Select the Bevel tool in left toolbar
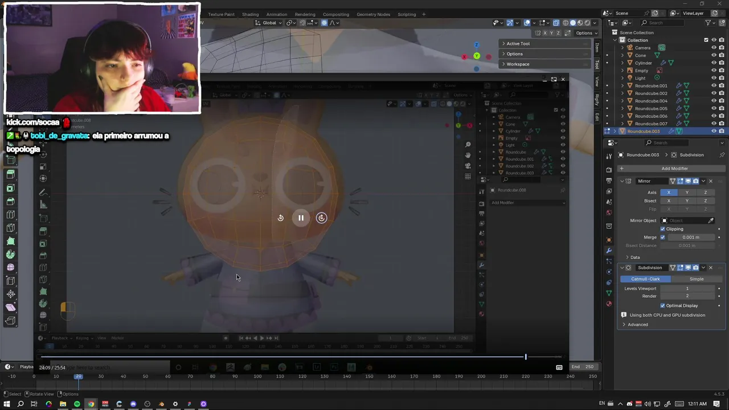This screenshot has width=729, height=410. pyautogui.click(x=10, y=202)
